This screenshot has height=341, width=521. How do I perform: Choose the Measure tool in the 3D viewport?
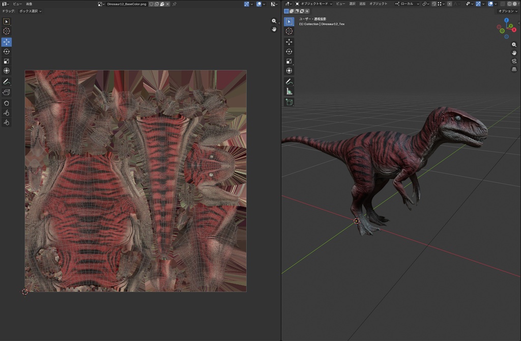pos(289,92)
